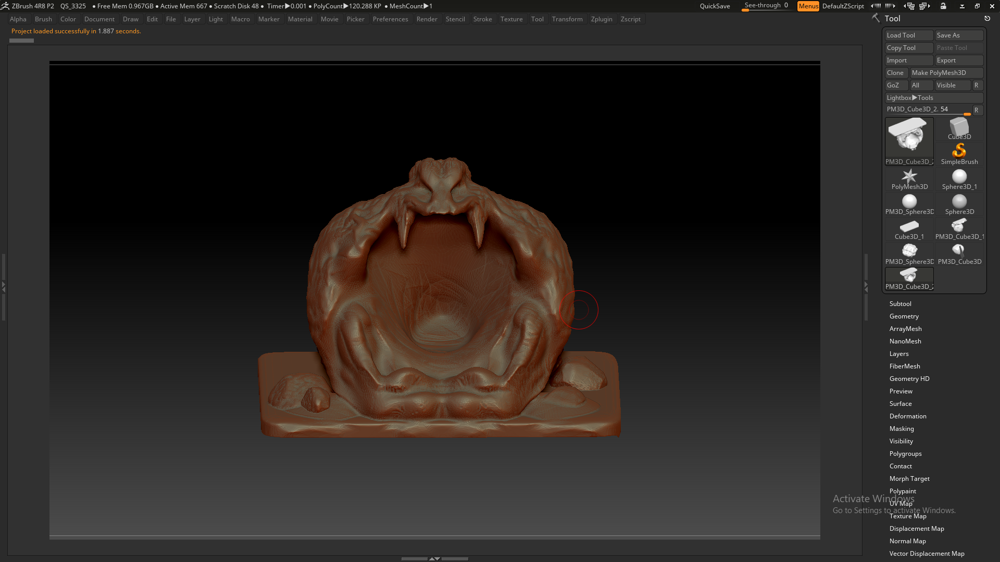Screen dimensions: 1000x562
Task: Expand the Geometry sub-palette
Action: click(x=904, y=316)
